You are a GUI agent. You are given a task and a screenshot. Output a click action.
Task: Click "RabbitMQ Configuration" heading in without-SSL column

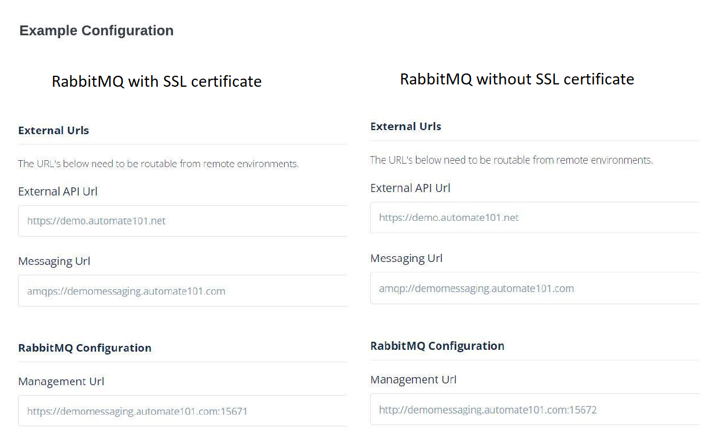click(x=437, y=346)
